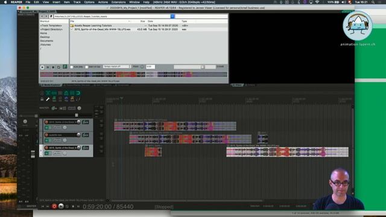
Task: Click the green button under first track's record arm
Action: click(46, 127)
